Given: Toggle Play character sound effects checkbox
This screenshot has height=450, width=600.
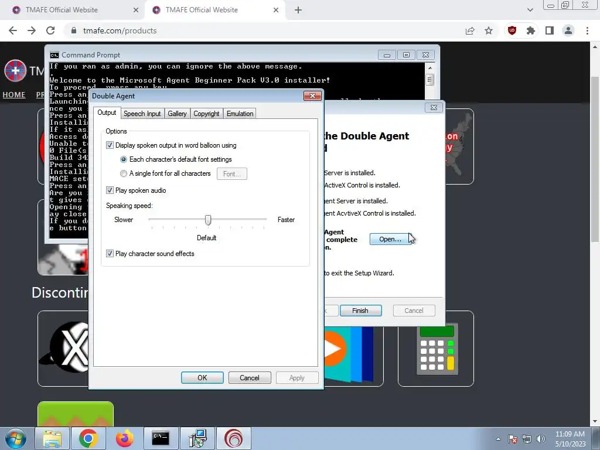Looking at the screenshot, I should (110, 254).
